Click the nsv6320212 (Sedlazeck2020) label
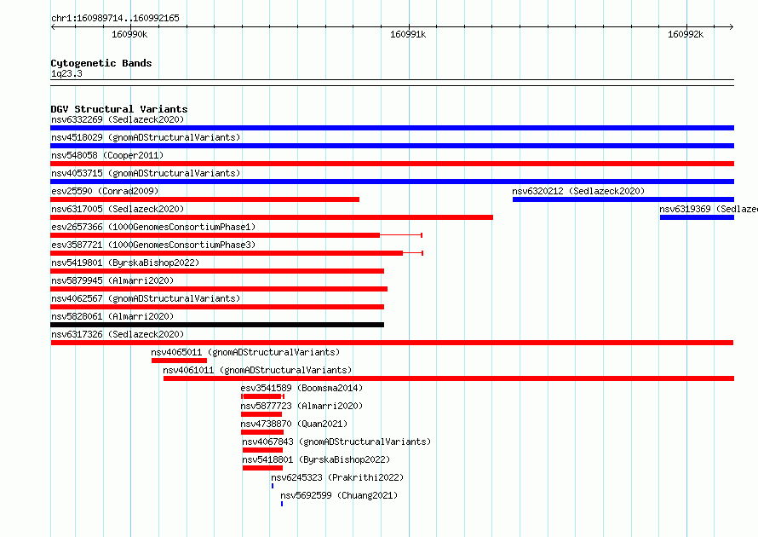 pyautogui.click(x=578, y=191)
